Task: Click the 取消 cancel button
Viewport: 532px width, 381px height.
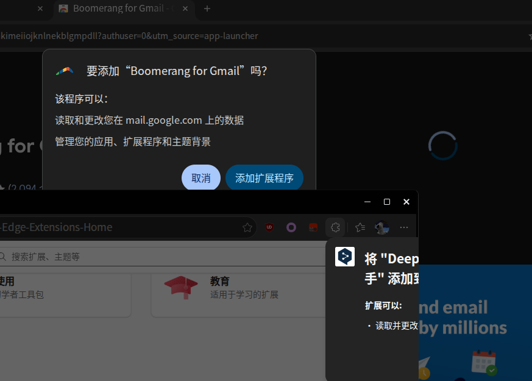Action: [201, 178]
